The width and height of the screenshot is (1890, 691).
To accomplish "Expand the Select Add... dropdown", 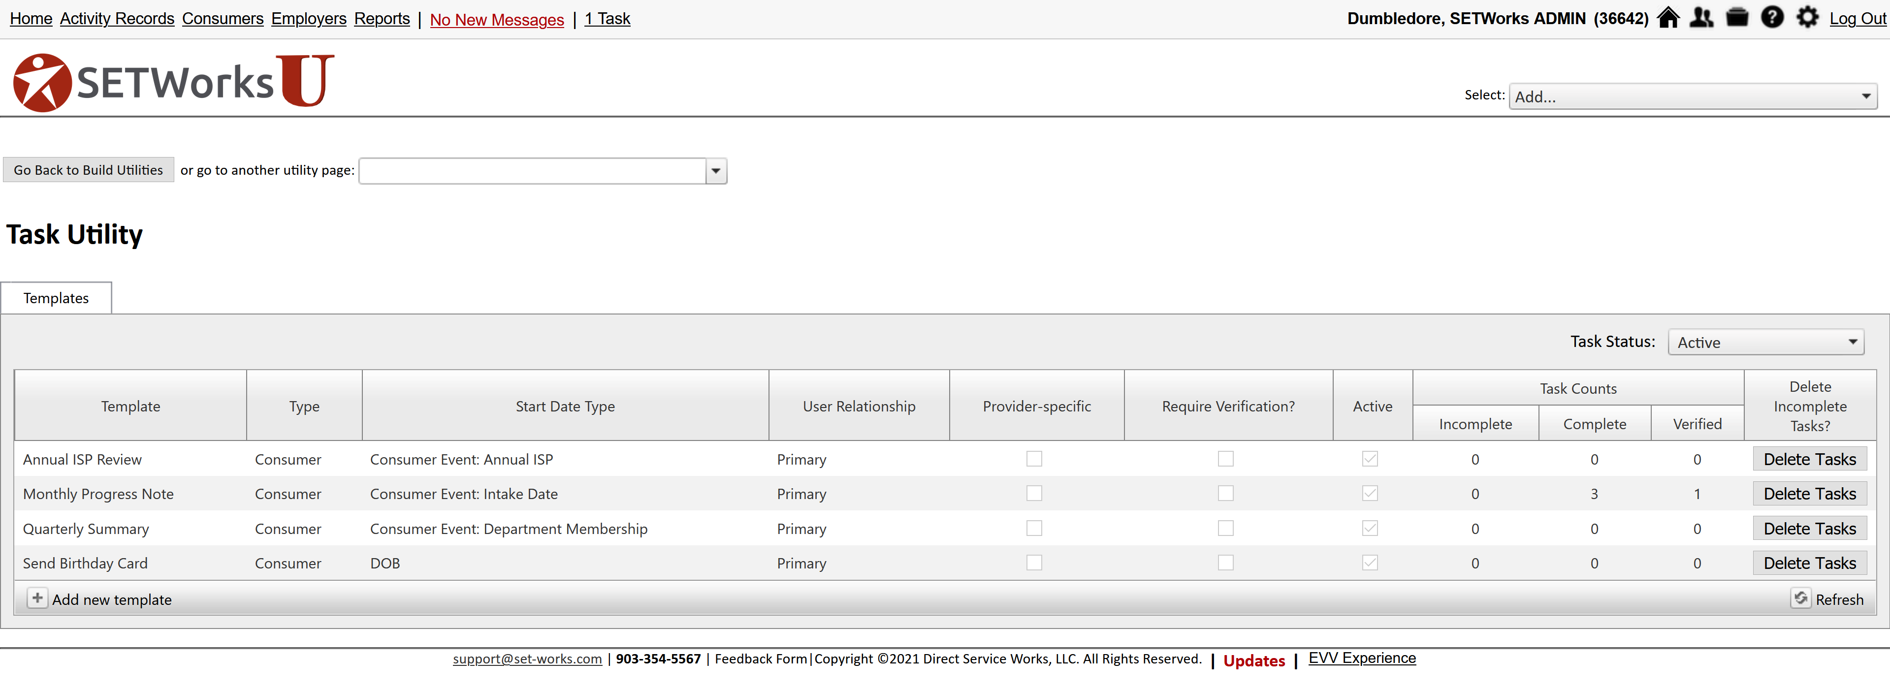I will [1692, 97].
